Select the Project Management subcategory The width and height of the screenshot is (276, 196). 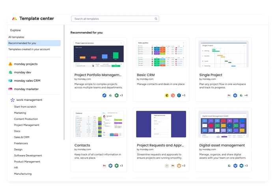coord(26,125)
